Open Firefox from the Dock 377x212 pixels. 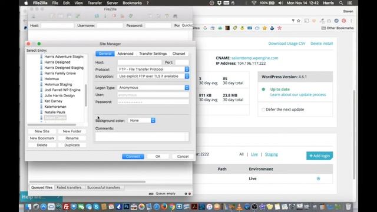[164, 207]
